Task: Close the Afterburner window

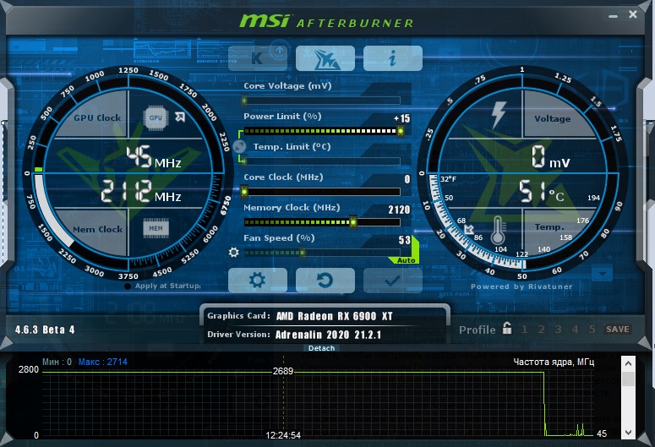Action: [x=633, y=14]
